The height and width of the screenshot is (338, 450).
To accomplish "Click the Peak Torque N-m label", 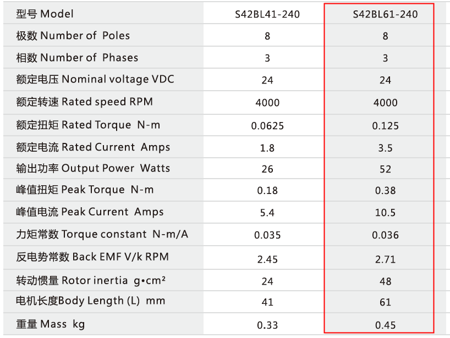I will (85, 190).
